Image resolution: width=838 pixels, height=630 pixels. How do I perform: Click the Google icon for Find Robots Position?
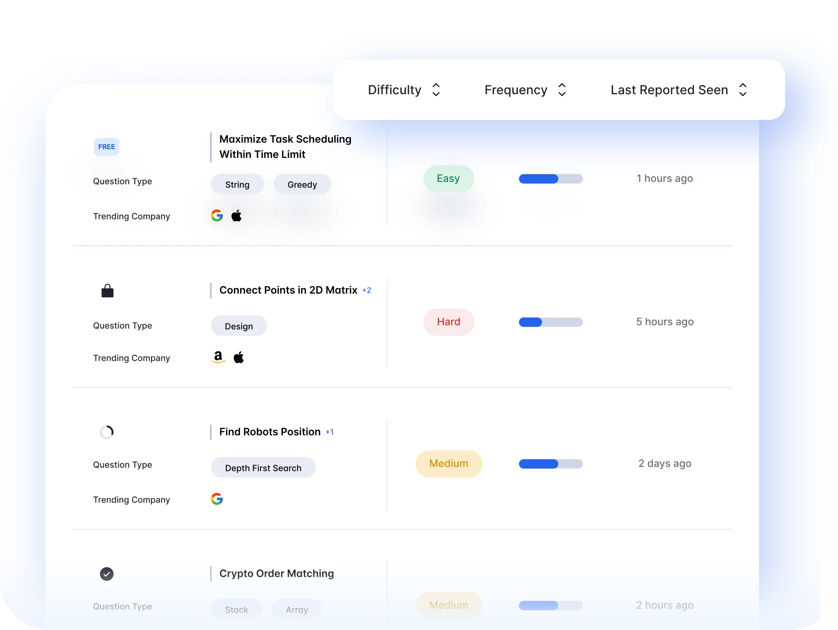coord(217,499)
